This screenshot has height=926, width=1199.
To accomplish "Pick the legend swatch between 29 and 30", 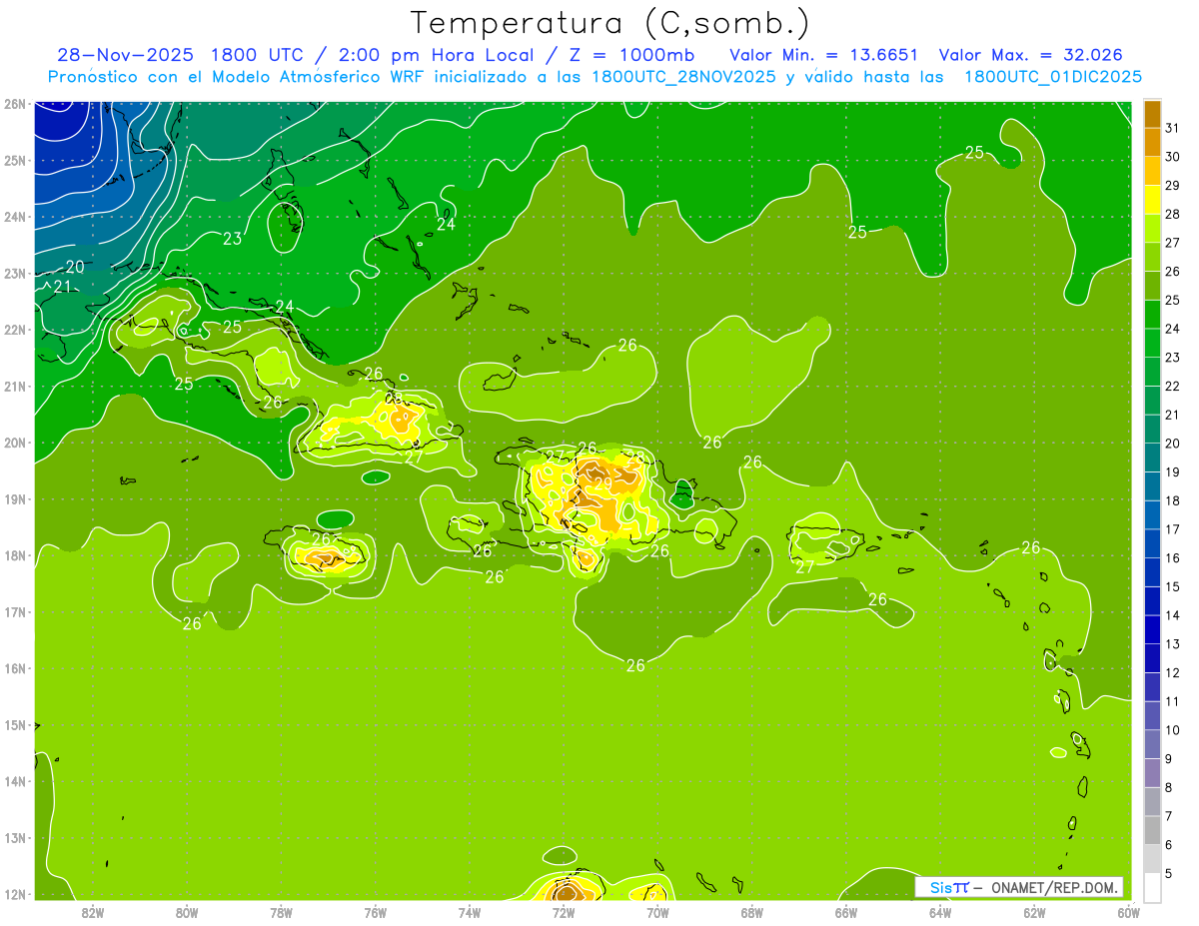I will pyautogui.click(x=1152, y=171).
